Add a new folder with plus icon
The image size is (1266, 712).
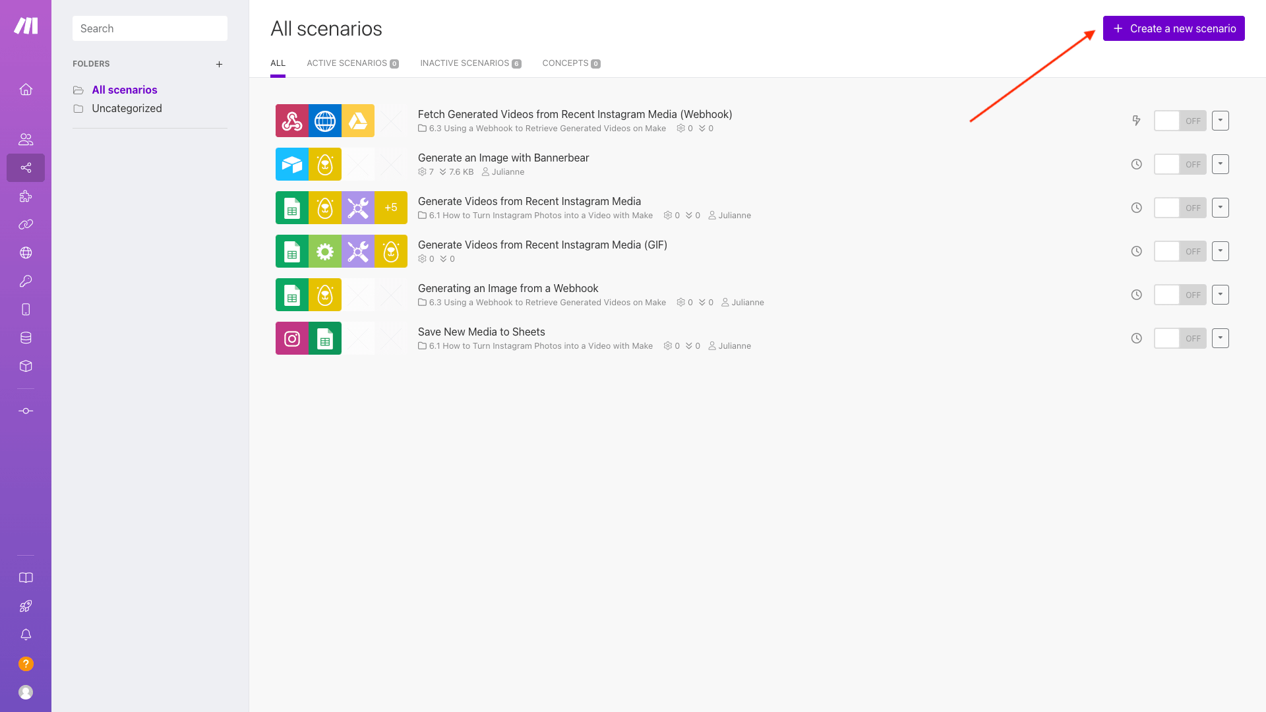tap(219, 64)
